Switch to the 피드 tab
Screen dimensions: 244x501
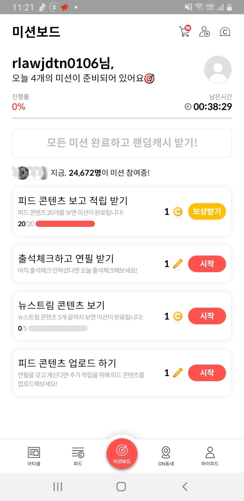tap(78, 456)
